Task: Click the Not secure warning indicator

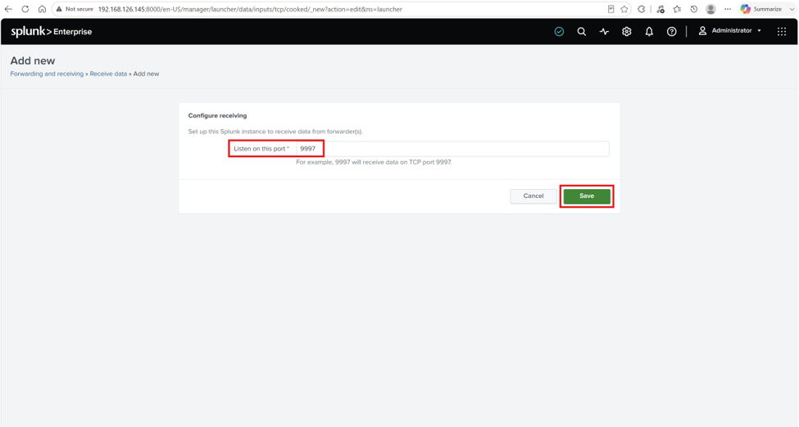Action: coord(75,9)
